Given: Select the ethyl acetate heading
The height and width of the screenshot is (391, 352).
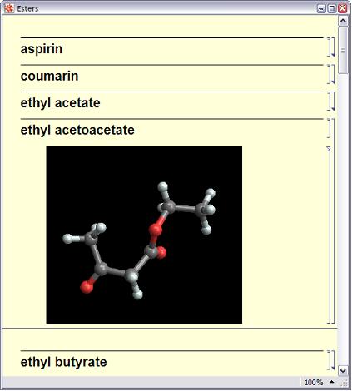Looking at the screenshot, I should coord(60,103).
